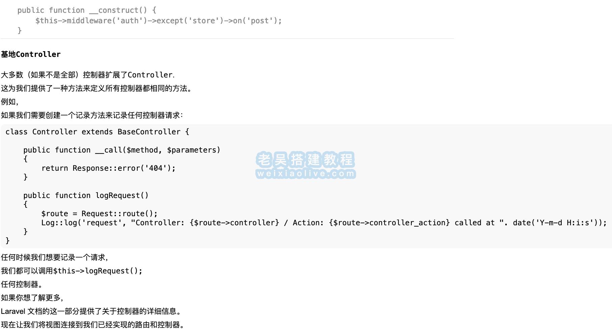Click the paragraph starting with "大多数"
612x330 pixels.
coord(87,75)
